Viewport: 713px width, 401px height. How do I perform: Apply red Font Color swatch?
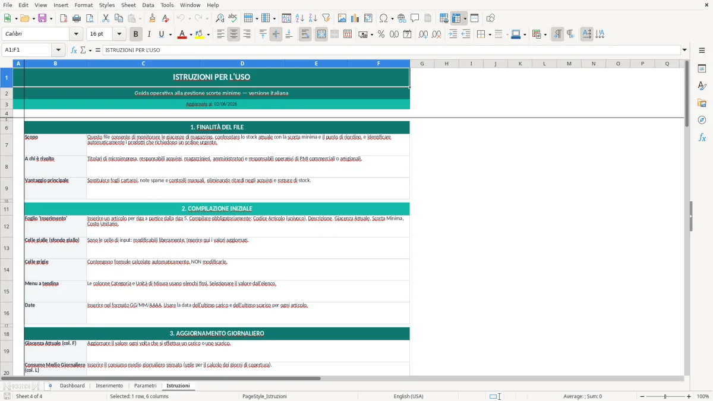[x=182, y=34]
